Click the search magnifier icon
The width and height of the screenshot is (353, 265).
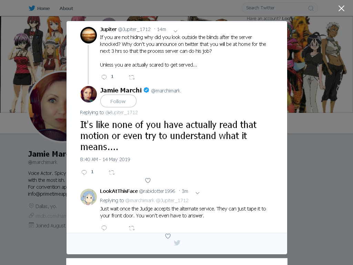coord(311,8)
